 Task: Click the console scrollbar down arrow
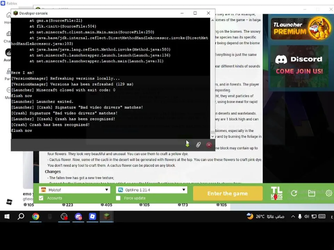coord(212,136)
